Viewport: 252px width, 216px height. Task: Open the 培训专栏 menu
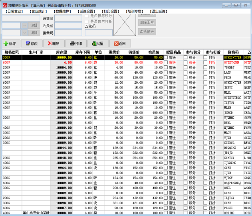[x=135, y=12]
